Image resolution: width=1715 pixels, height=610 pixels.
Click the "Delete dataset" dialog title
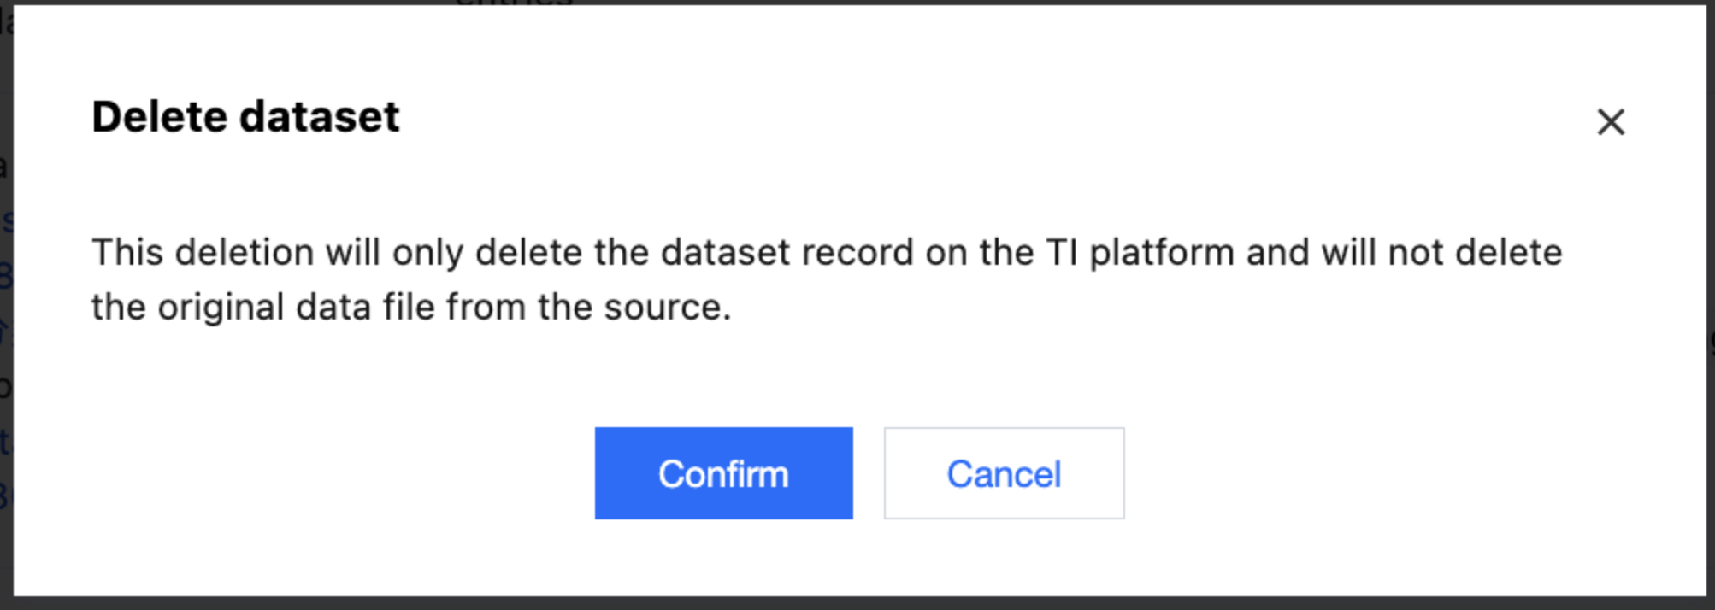pos(245,117)
